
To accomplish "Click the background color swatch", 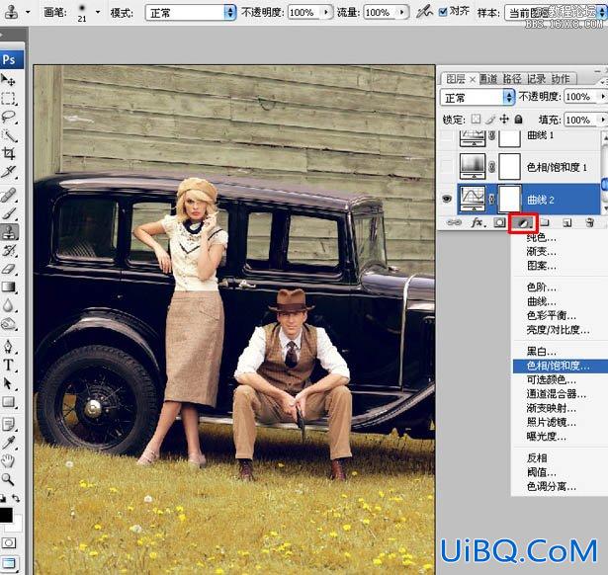I will (17, 526).
